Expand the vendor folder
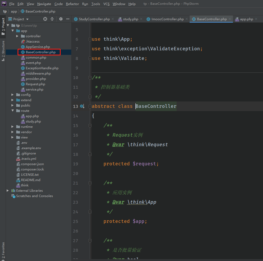 pyautogui.click(x=12, y=132)
